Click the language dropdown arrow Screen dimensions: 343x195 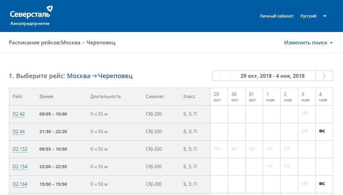(325, 16)
